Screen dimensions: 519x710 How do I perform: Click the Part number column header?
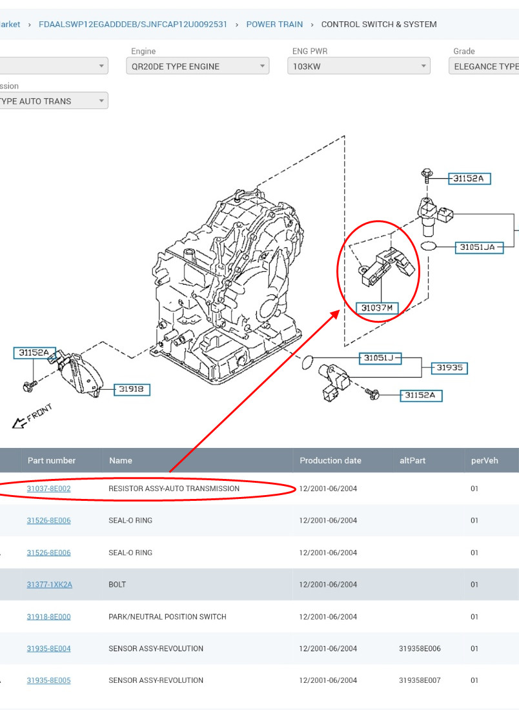(x=52, y=460)
